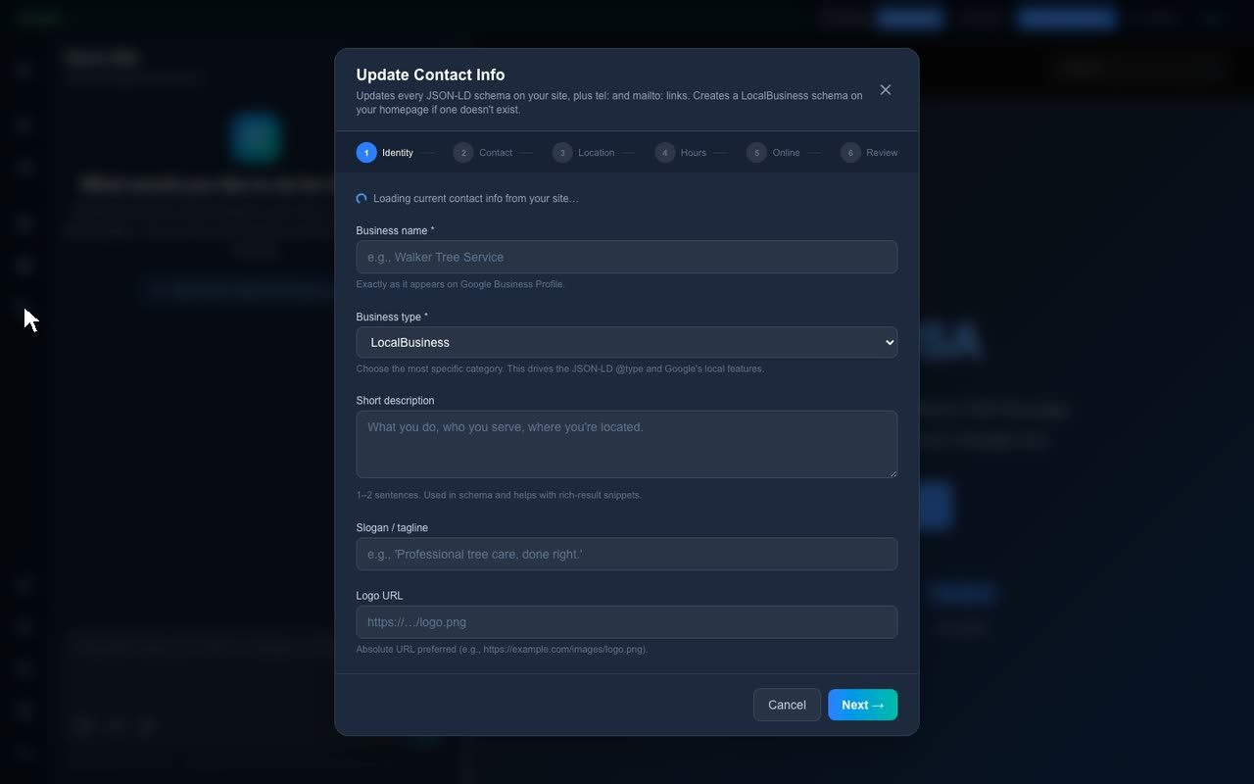Viewport: 1254px width, 784px height.
Task: Click into the Short description textarea
Action: 627,444
